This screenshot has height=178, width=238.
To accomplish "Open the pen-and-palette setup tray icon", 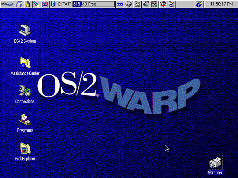I will pos(146,4).
